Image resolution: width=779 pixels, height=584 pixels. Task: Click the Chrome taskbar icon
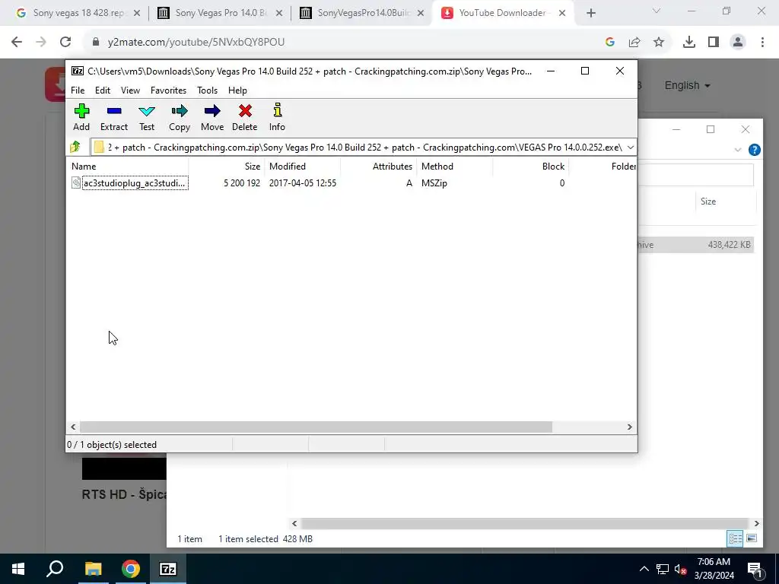(x=131, y=569)
